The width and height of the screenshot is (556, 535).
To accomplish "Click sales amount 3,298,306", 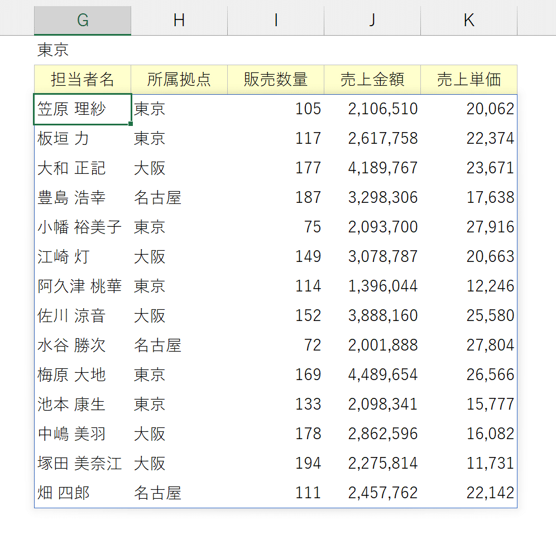I will [x=372, y=198].
